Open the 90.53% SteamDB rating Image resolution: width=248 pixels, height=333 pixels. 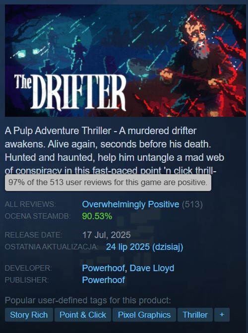coord(97,216)
